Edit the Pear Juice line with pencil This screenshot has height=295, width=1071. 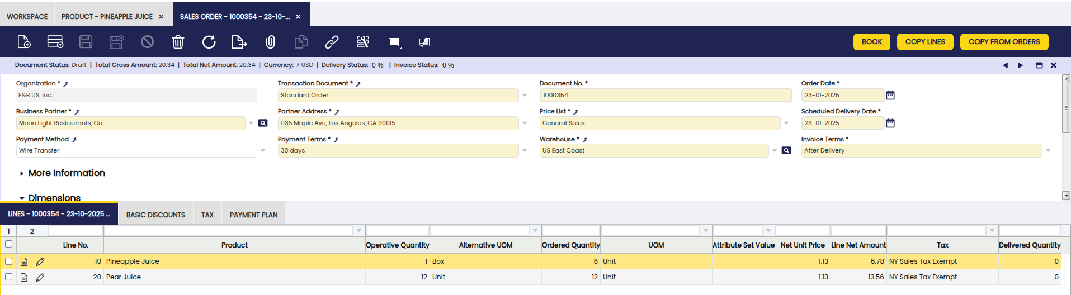click(x=40, y=277)
